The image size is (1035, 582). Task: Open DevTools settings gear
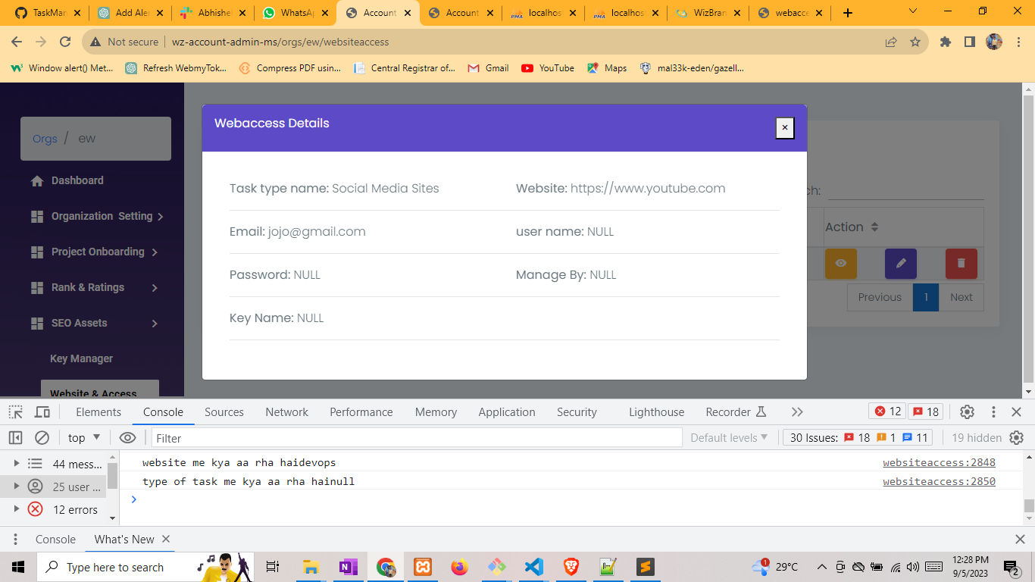(967, 412)
